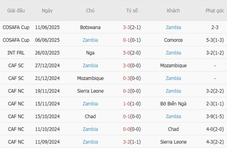Click the Phạt góc column header
This screenshot has width=227, height=148.
pos(215,10)
